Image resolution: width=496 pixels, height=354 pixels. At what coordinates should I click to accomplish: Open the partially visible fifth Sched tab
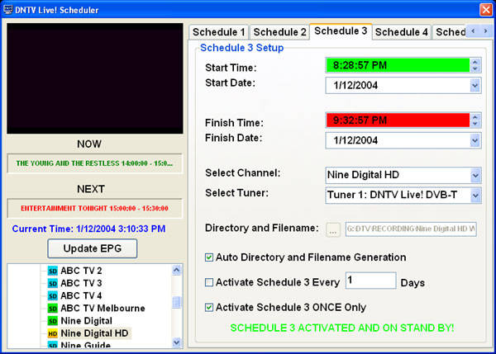click(x=450, y=32)
